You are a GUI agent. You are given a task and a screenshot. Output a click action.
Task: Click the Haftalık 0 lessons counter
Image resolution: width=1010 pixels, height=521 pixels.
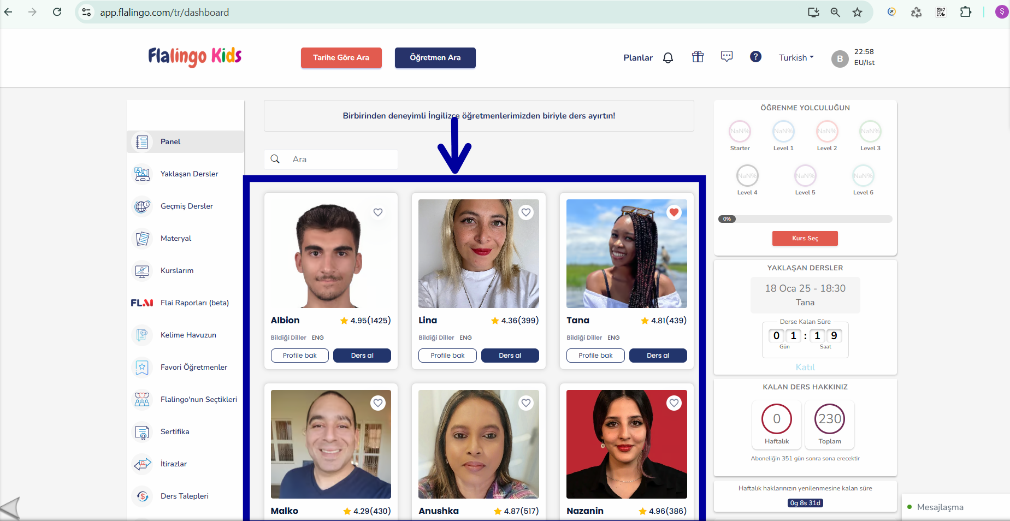click(777, 424)
